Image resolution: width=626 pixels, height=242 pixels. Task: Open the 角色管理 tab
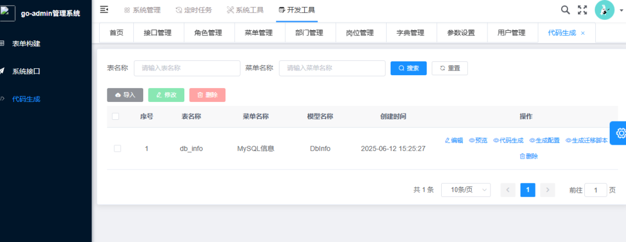209,33
